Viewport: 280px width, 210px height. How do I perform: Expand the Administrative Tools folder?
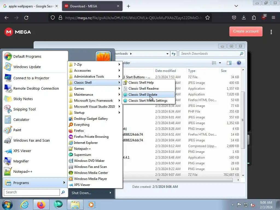95,77
